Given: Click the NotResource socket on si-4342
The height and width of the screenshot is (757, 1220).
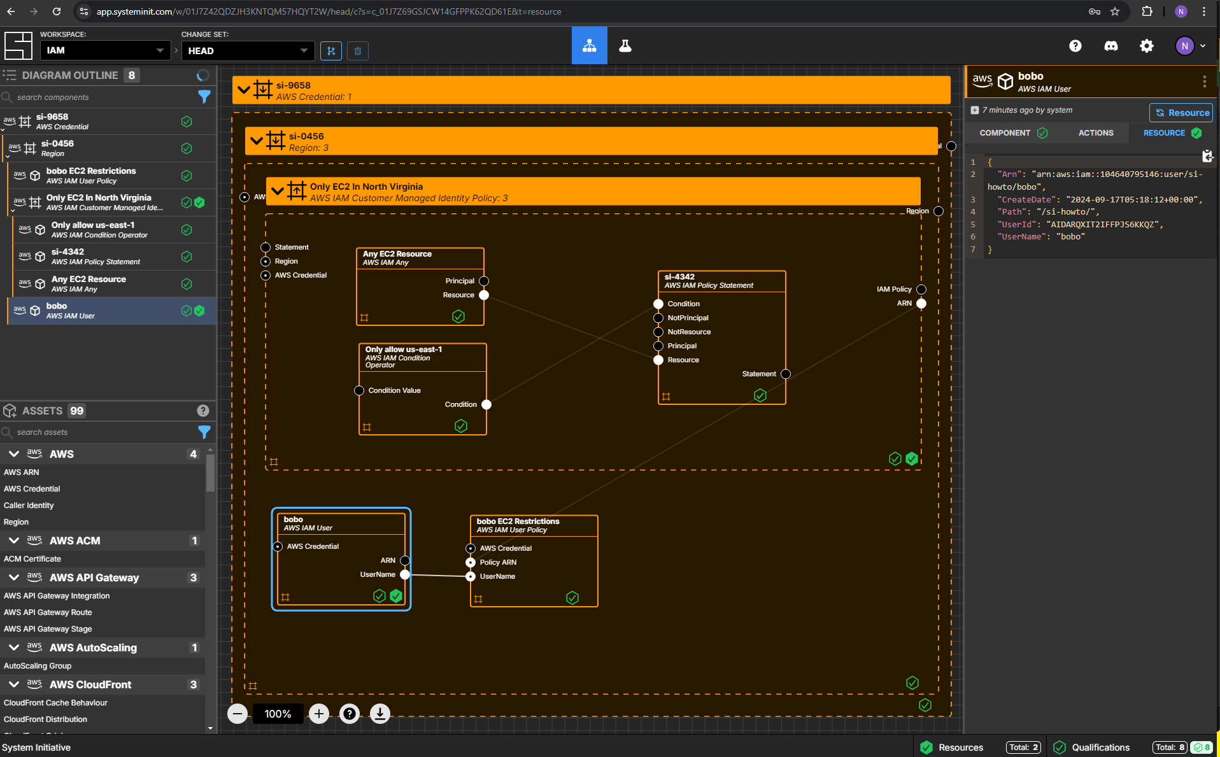Looking at the screenshot, I should pyautogui.click(x=658, y=332).
